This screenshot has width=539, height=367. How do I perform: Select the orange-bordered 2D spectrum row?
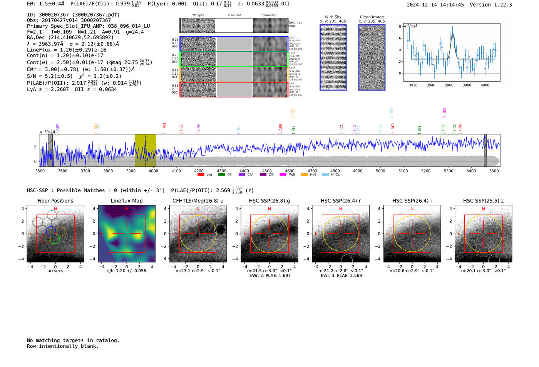tap(234, 74)
